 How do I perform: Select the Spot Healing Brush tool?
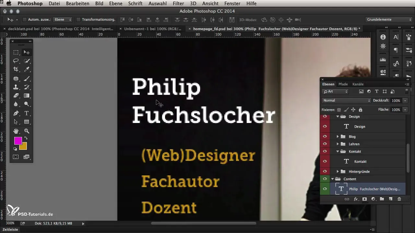click(16, 79)
